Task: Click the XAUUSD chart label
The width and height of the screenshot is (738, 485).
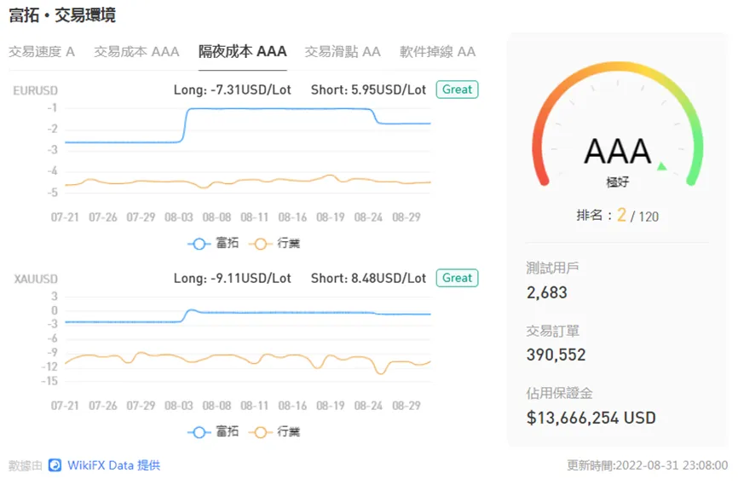Action: coord(36,279)
